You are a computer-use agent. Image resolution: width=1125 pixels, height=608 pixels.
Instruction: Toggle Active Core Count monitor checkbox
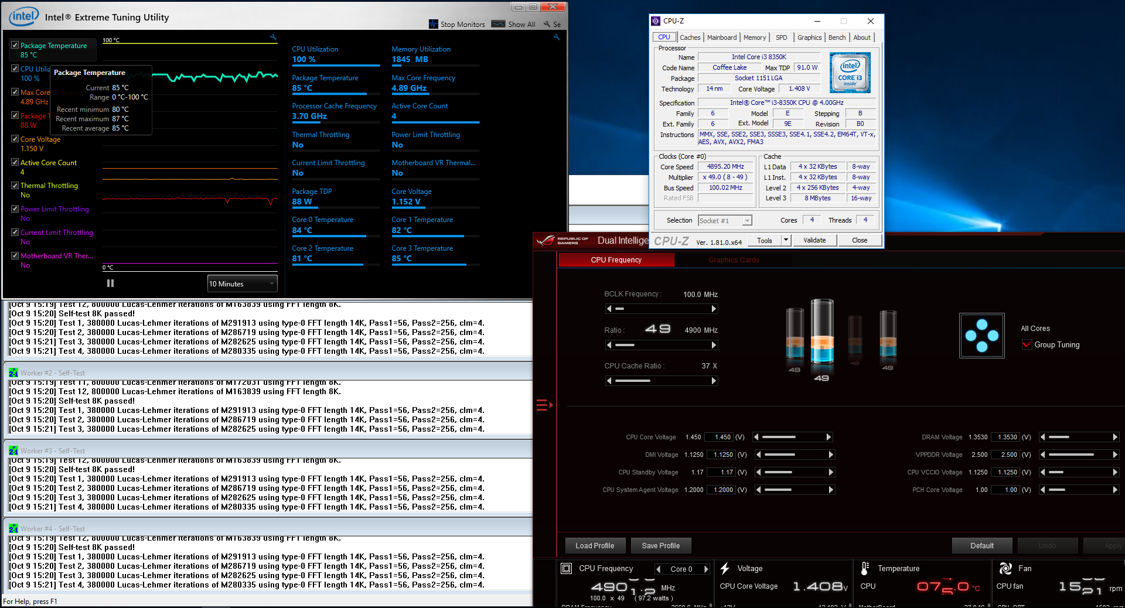15,162
